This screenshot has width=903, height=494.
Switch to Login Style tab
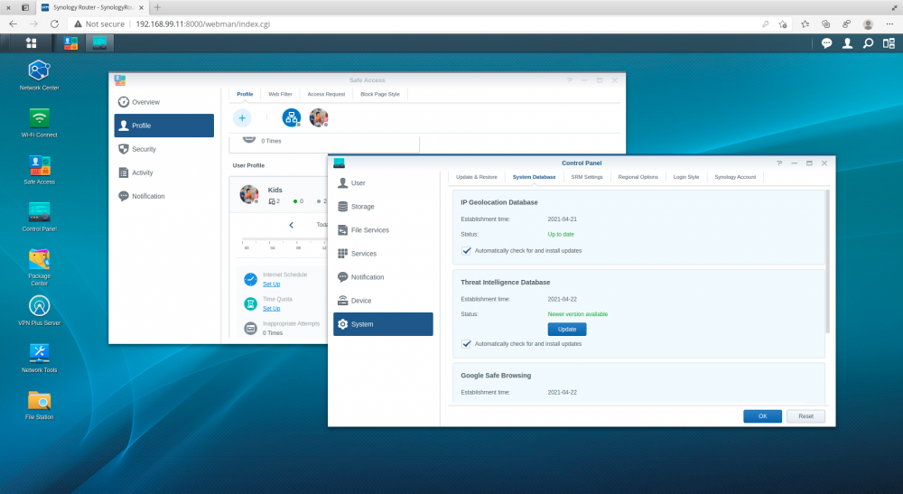coord(686,177)
